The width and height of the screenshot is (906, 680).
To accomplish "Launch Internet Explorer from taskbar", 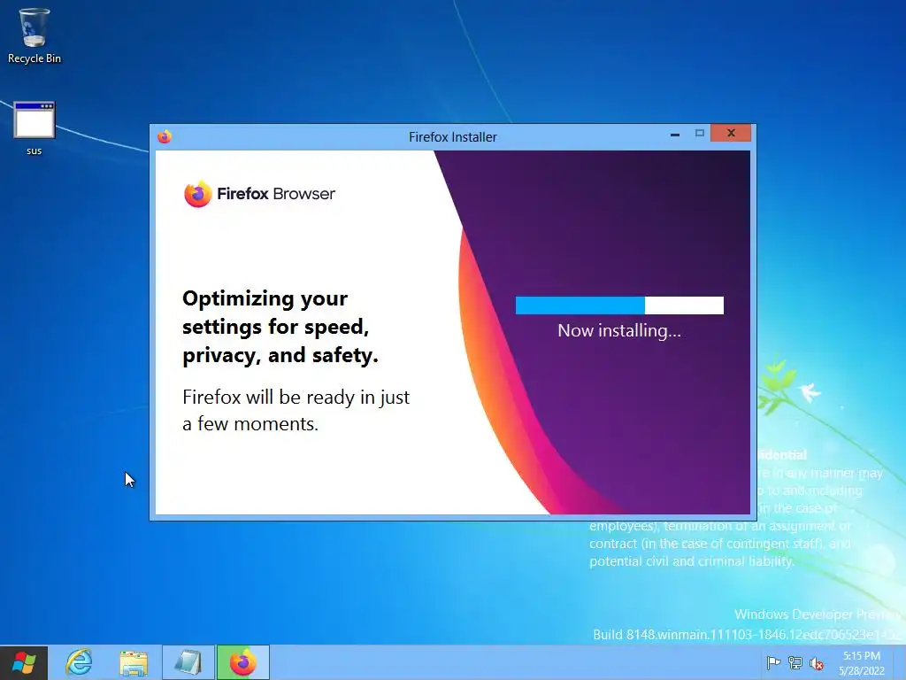I will (x=79, y=662).
